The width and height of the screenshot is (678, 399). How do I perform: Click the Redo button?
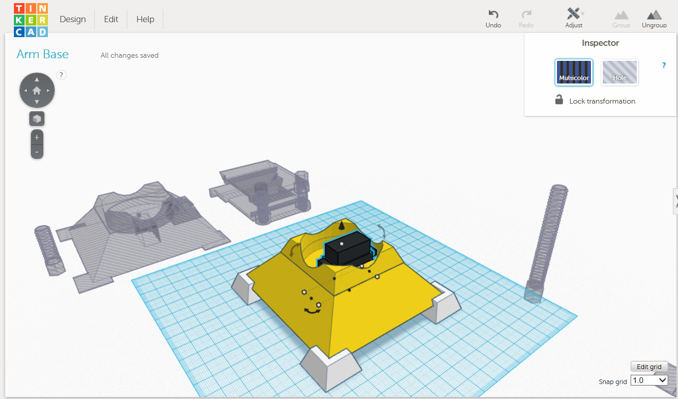coord(526,19)
